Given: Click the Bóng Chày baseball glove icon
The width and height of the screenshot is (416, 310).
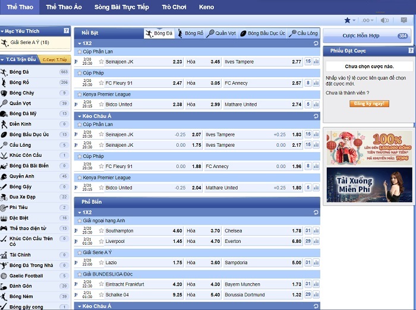Looking at the screenshot, I should (x=4, y=93).
